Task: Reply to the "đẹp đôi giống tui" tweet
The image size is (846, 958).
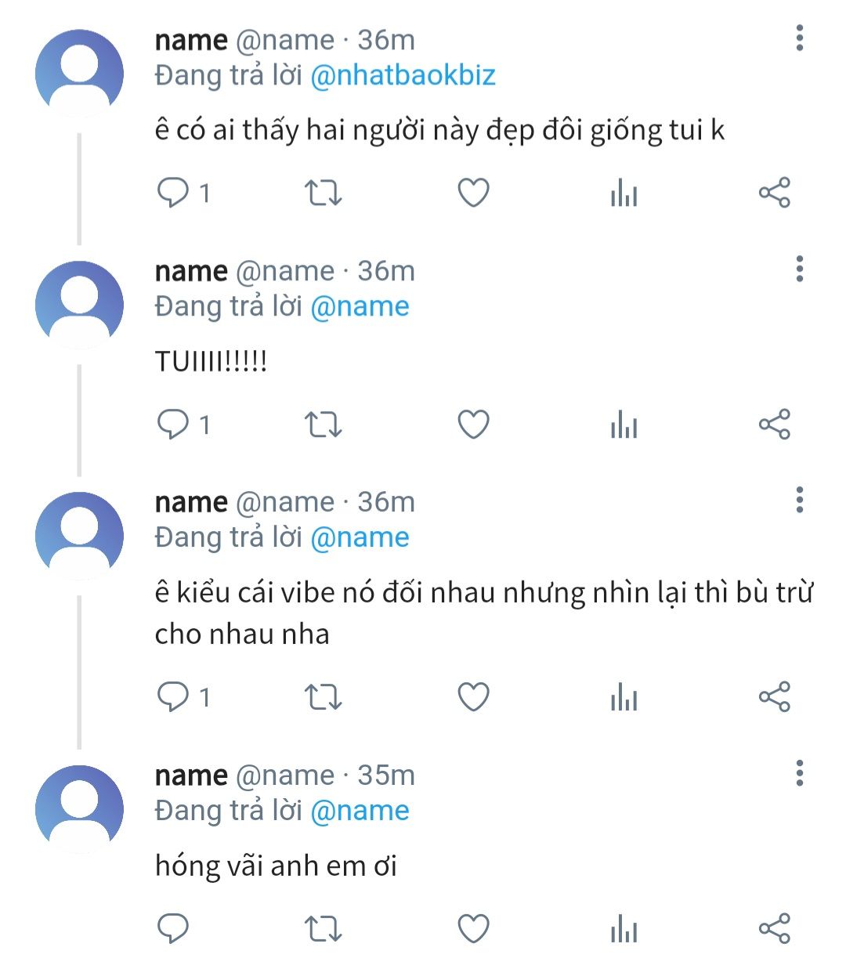Action: tap(173, 192)
